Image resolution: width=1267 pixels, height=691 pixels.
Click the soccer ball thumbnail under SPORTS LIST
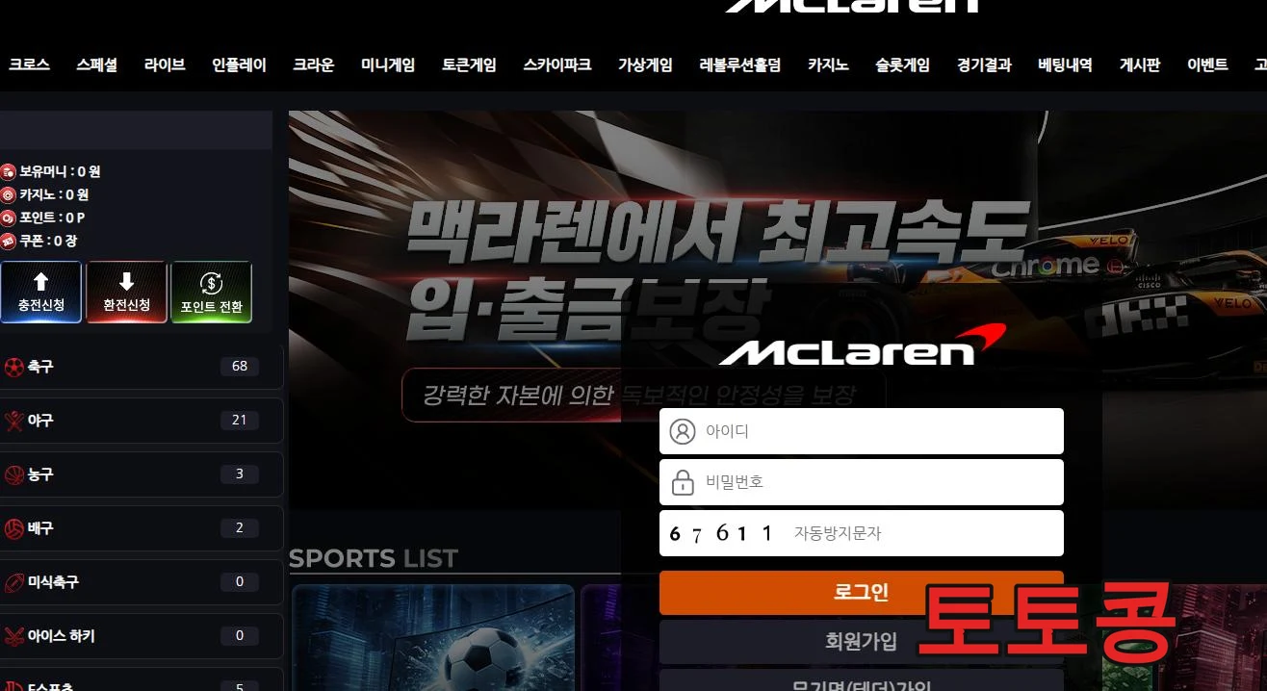tap(433, 638)
